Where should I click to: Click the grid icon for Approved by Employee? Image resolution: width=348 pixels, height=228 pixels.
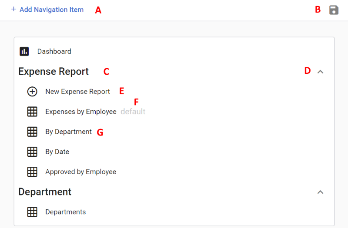point(32,172)
